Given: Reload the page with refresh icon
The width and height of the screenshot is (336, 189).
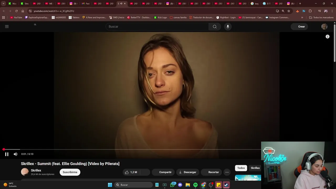Looking at the screenshot, I should (16, 11).
